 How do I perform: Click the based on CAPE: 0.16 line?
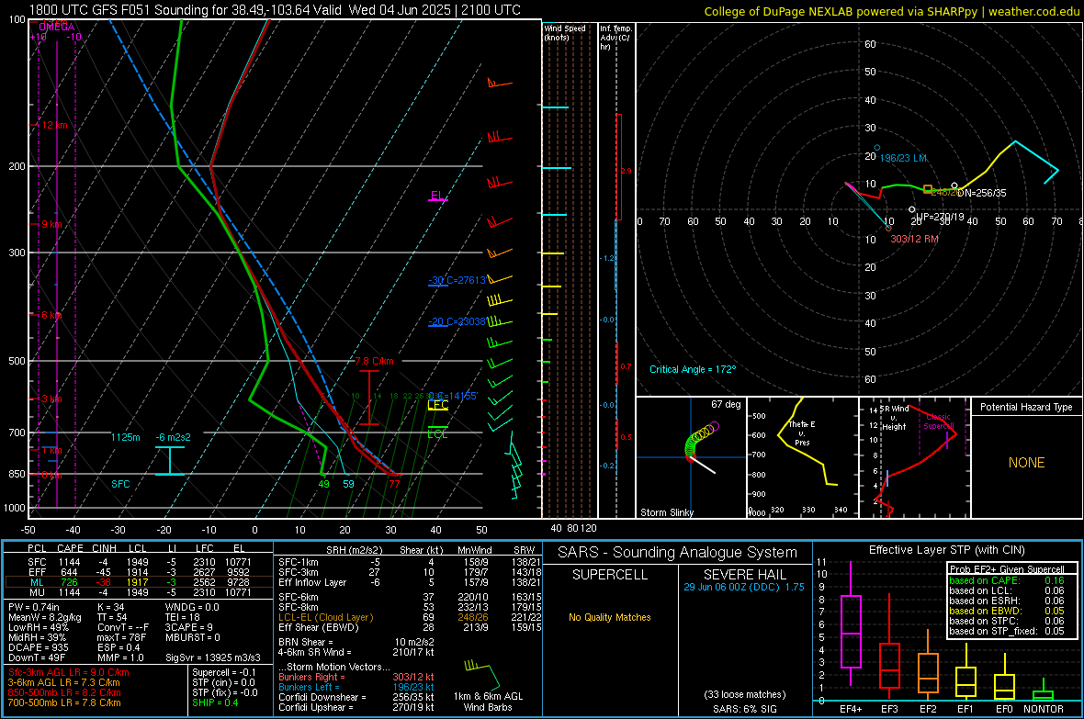pos(1007,580)
